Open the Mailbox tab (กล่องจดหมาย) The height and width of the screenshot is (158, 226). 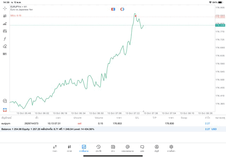(x=127, y=148)
